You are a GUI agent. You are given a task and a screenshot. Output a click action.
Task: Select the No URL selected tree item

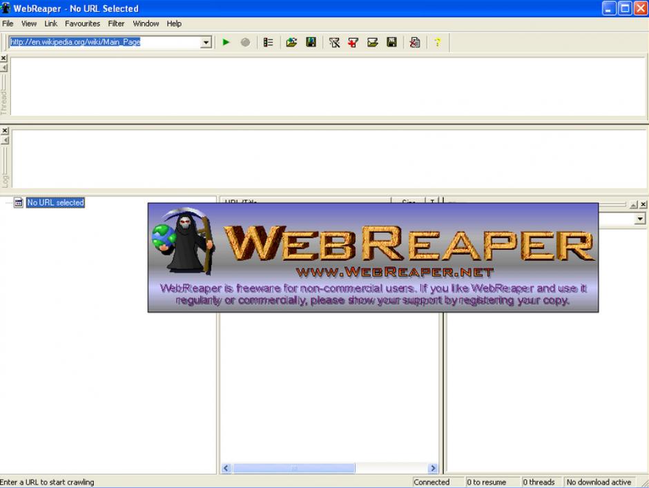pos(55,202)
